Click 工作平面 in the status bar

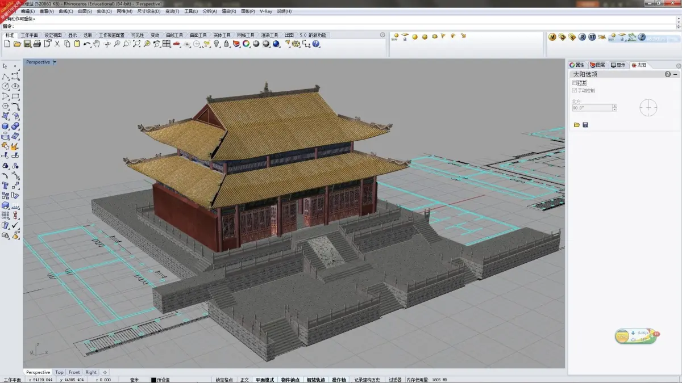pyautogui.click(x=12, y=380)
